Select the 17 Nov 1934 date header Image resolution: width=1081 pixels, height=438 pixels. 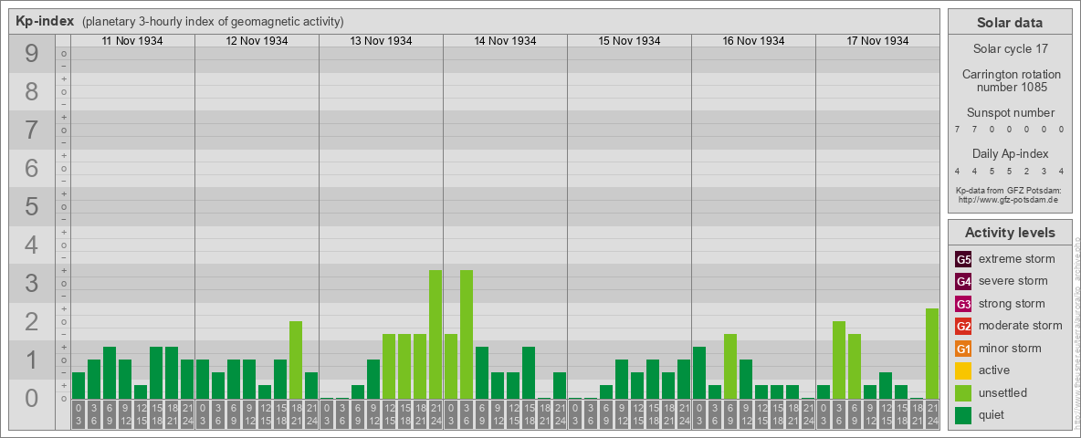click(x=876, y=41)
